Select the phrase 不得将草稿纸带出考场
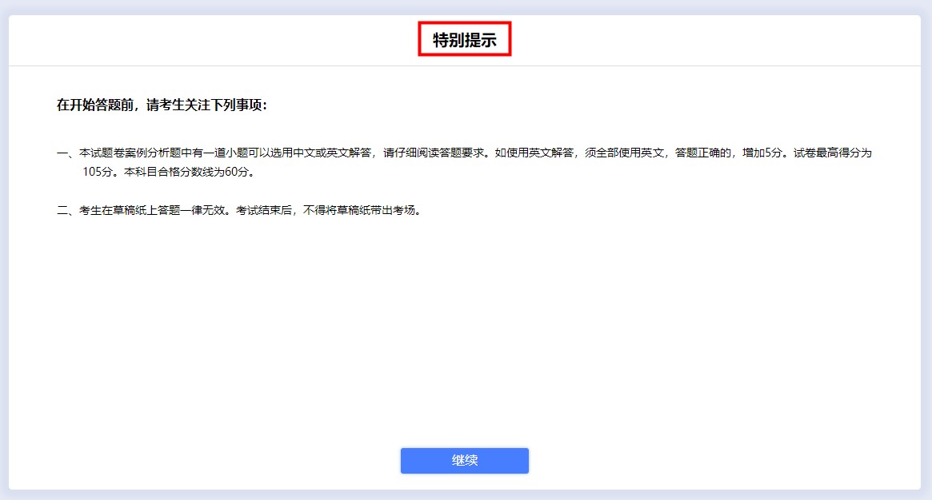 [364, 211]
